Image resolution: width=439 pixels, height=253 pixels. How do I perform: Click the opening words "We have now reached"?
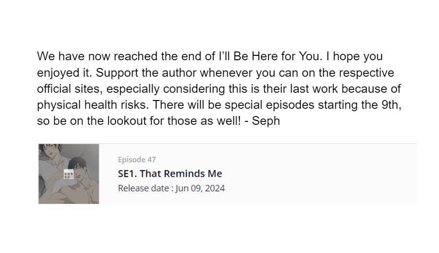(97, 56)
